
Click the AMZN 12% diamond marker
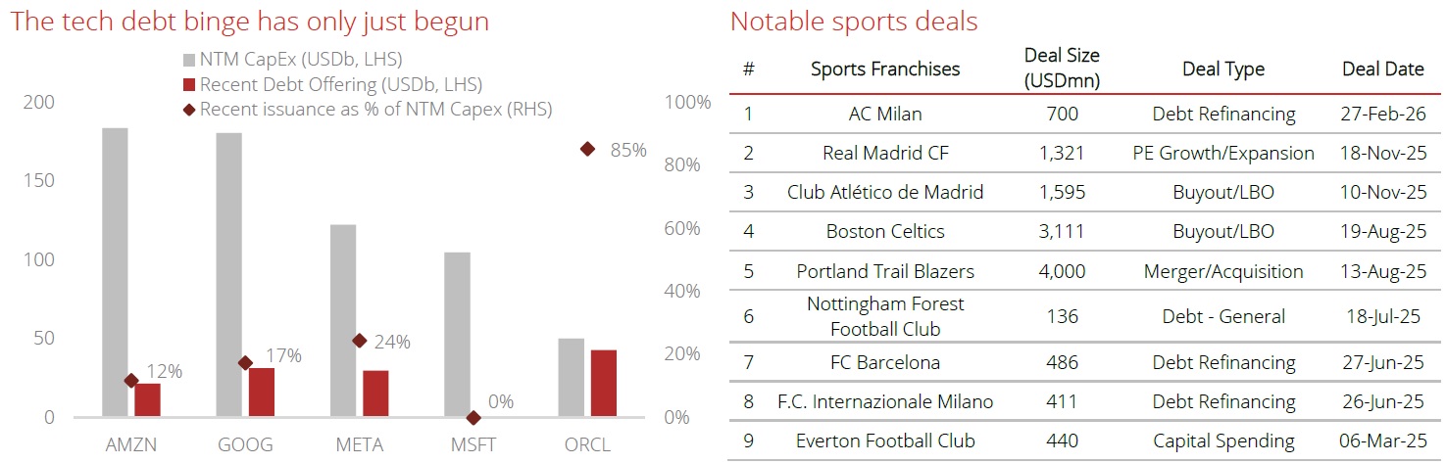[x=130, y=381]
